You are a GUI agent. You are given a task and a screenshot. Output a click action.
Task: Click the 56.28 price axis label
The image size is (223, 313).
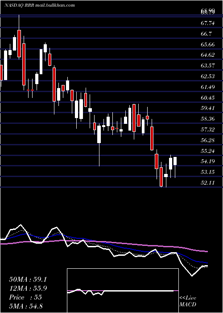tap(208, 140)
